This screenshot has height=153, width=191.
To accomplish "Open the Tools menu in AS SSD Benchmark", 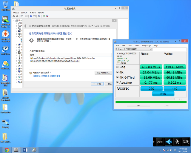I will pyautogui.click(x=137, y=46).
